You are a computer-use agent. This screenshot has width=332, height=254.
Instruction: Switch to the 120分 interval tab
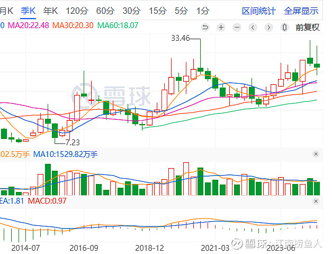click(x=77, y=11)
